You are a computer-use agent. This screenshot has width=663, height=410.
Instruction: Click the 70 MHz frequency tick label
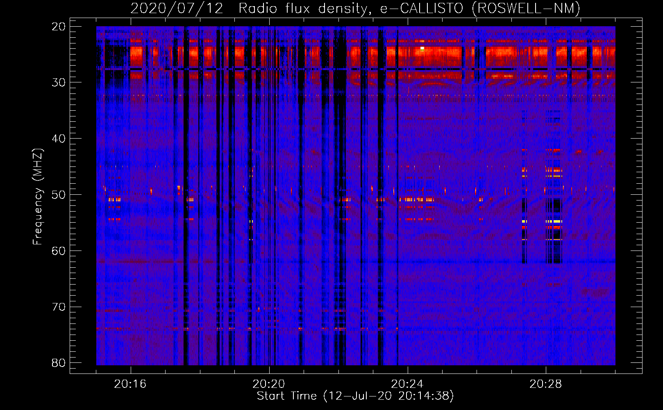pos(59,307)
